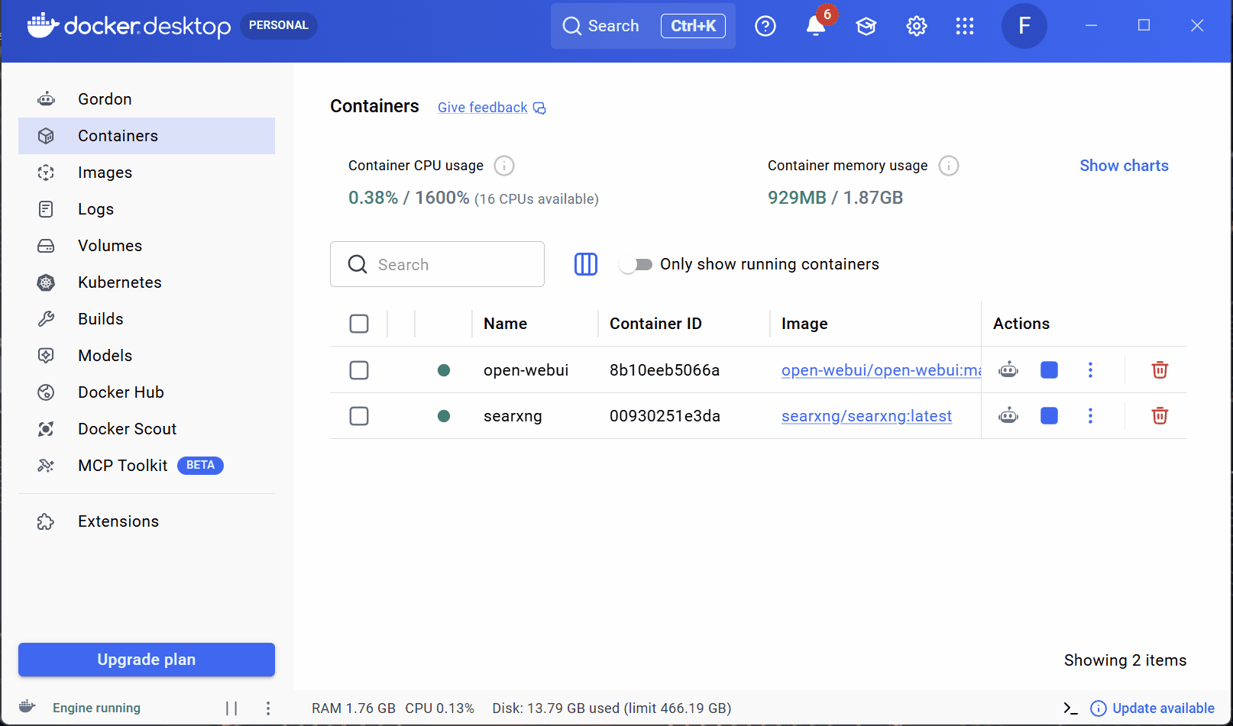Image resolution: width=1233 pixels, height=726 pixels.
Task: Open Models in the sidebar
Action: pos(147,356)
